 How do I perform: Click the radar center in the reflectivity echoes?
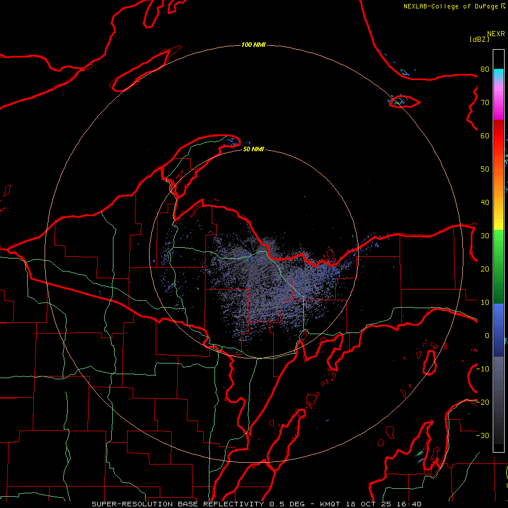254,254
